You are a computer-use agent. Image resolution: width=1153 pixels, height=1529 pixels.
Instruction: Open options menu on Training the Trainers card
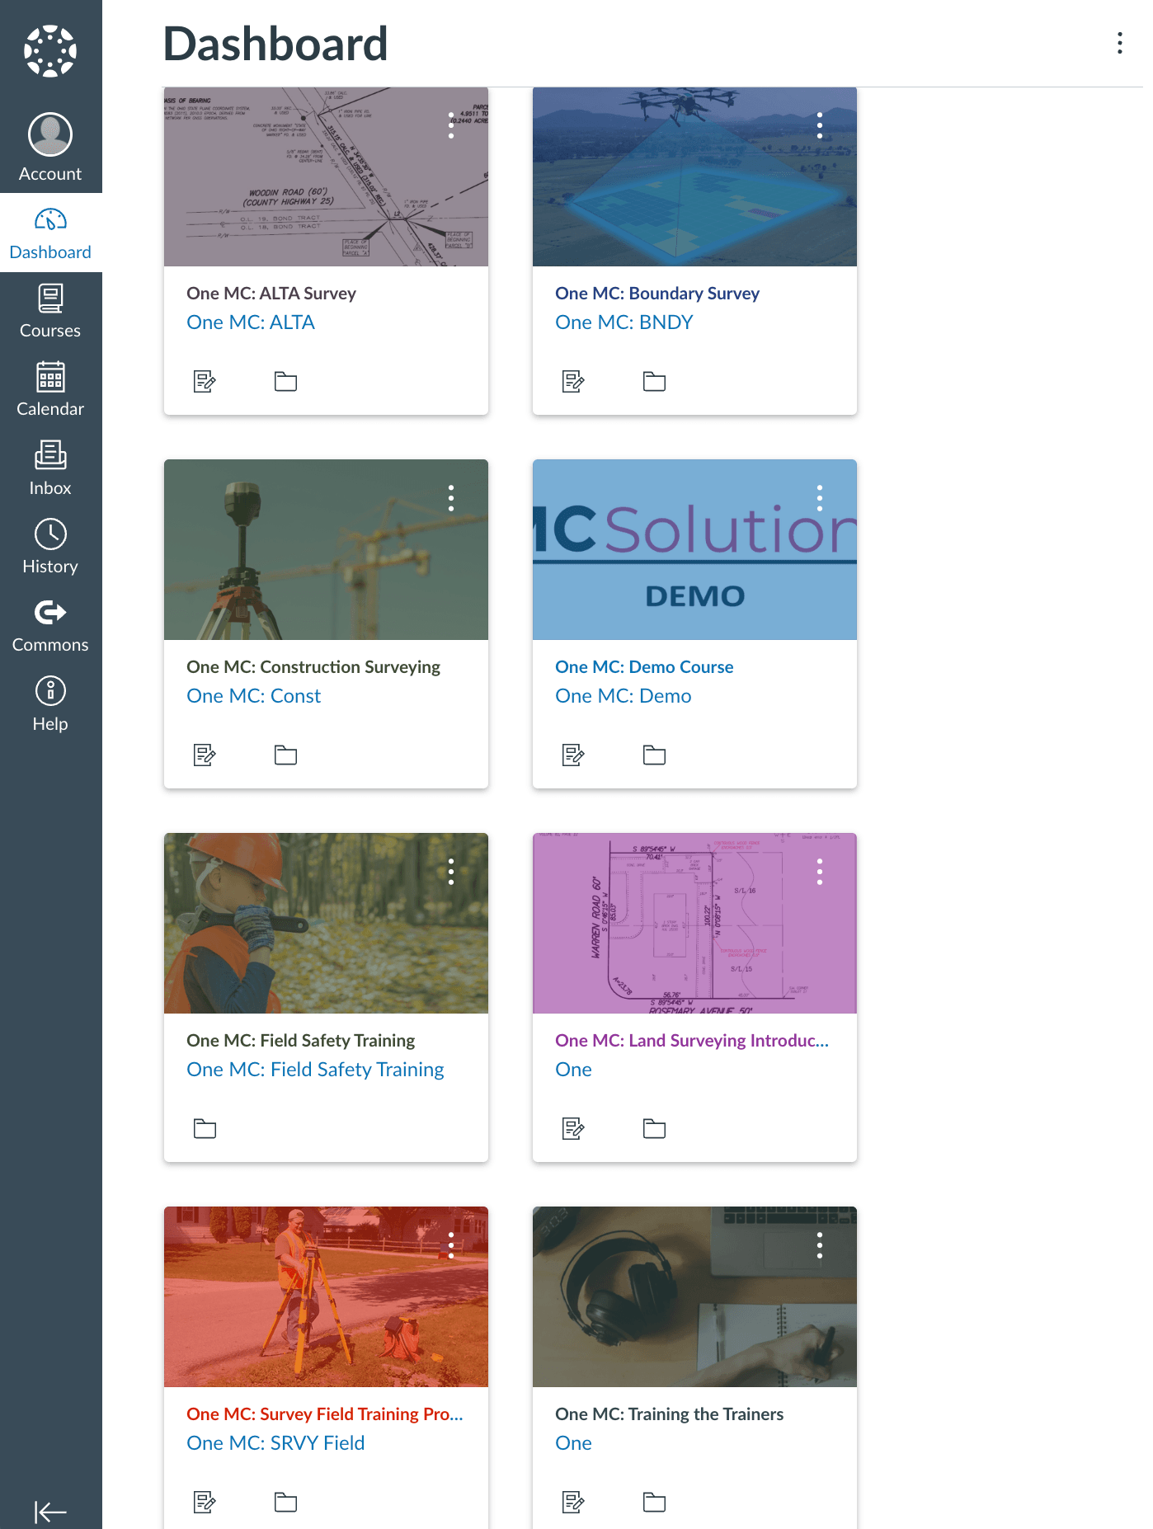819,1245
